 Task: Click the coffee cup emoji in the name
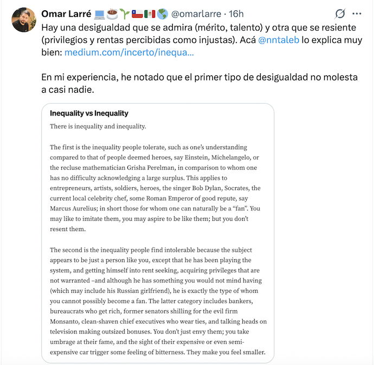113,14
